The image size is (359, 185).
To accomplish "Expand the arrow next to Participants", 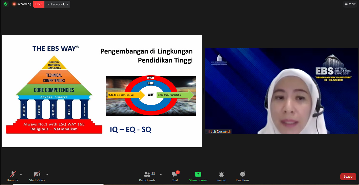I will click(161, 174).
